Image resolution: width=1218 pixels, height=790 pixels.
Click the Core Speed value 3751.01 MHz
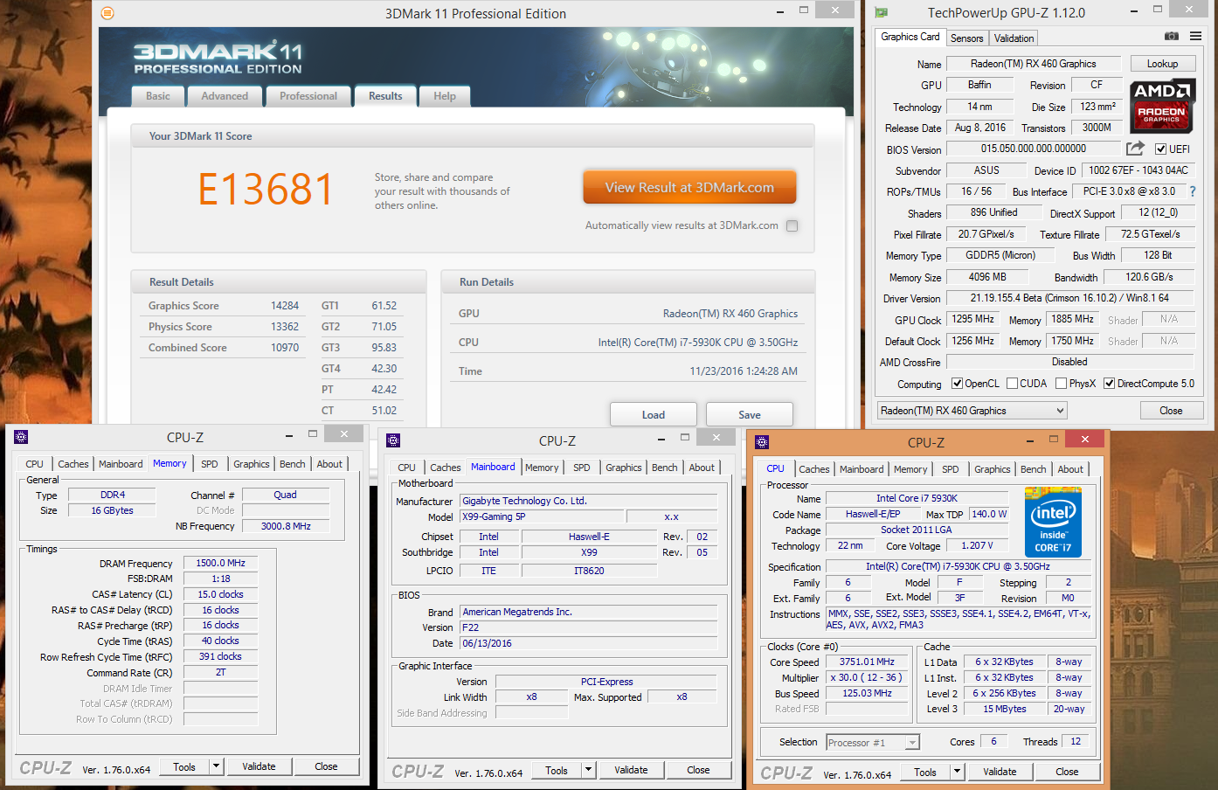[x=867, y=662]
